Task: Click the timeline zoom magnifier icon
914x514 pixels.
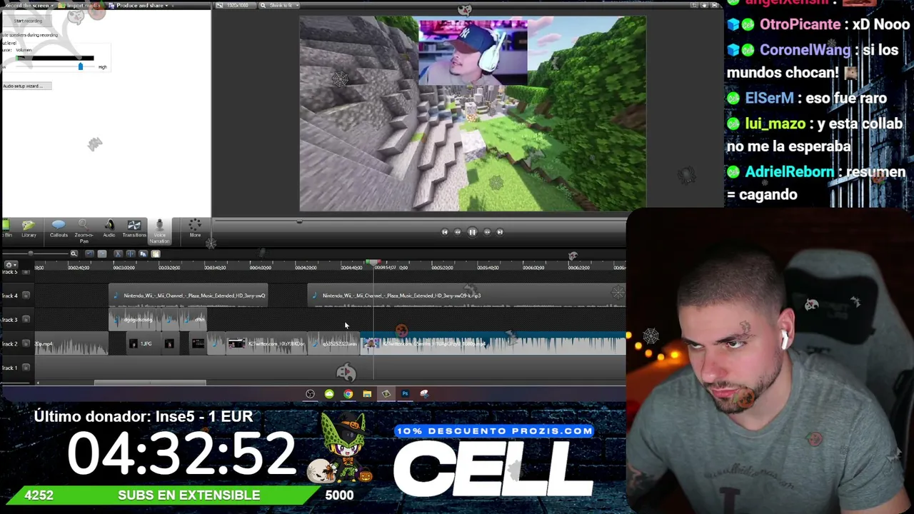Action: [x=74, y=253]
